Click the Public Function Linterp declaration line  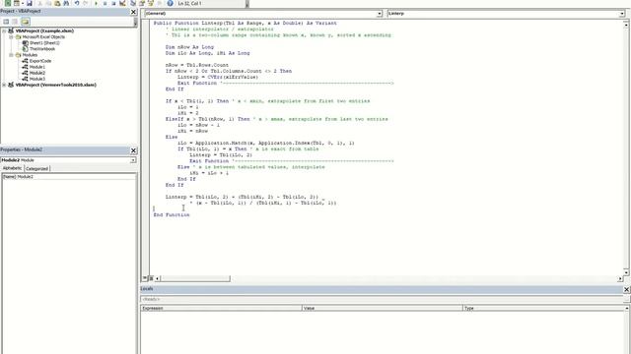[245, 23]
